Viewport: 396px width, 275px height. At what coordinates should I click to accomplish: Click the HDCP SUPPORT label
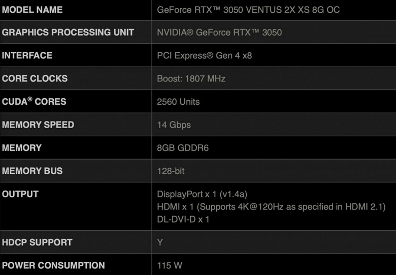tap(37, 242)
